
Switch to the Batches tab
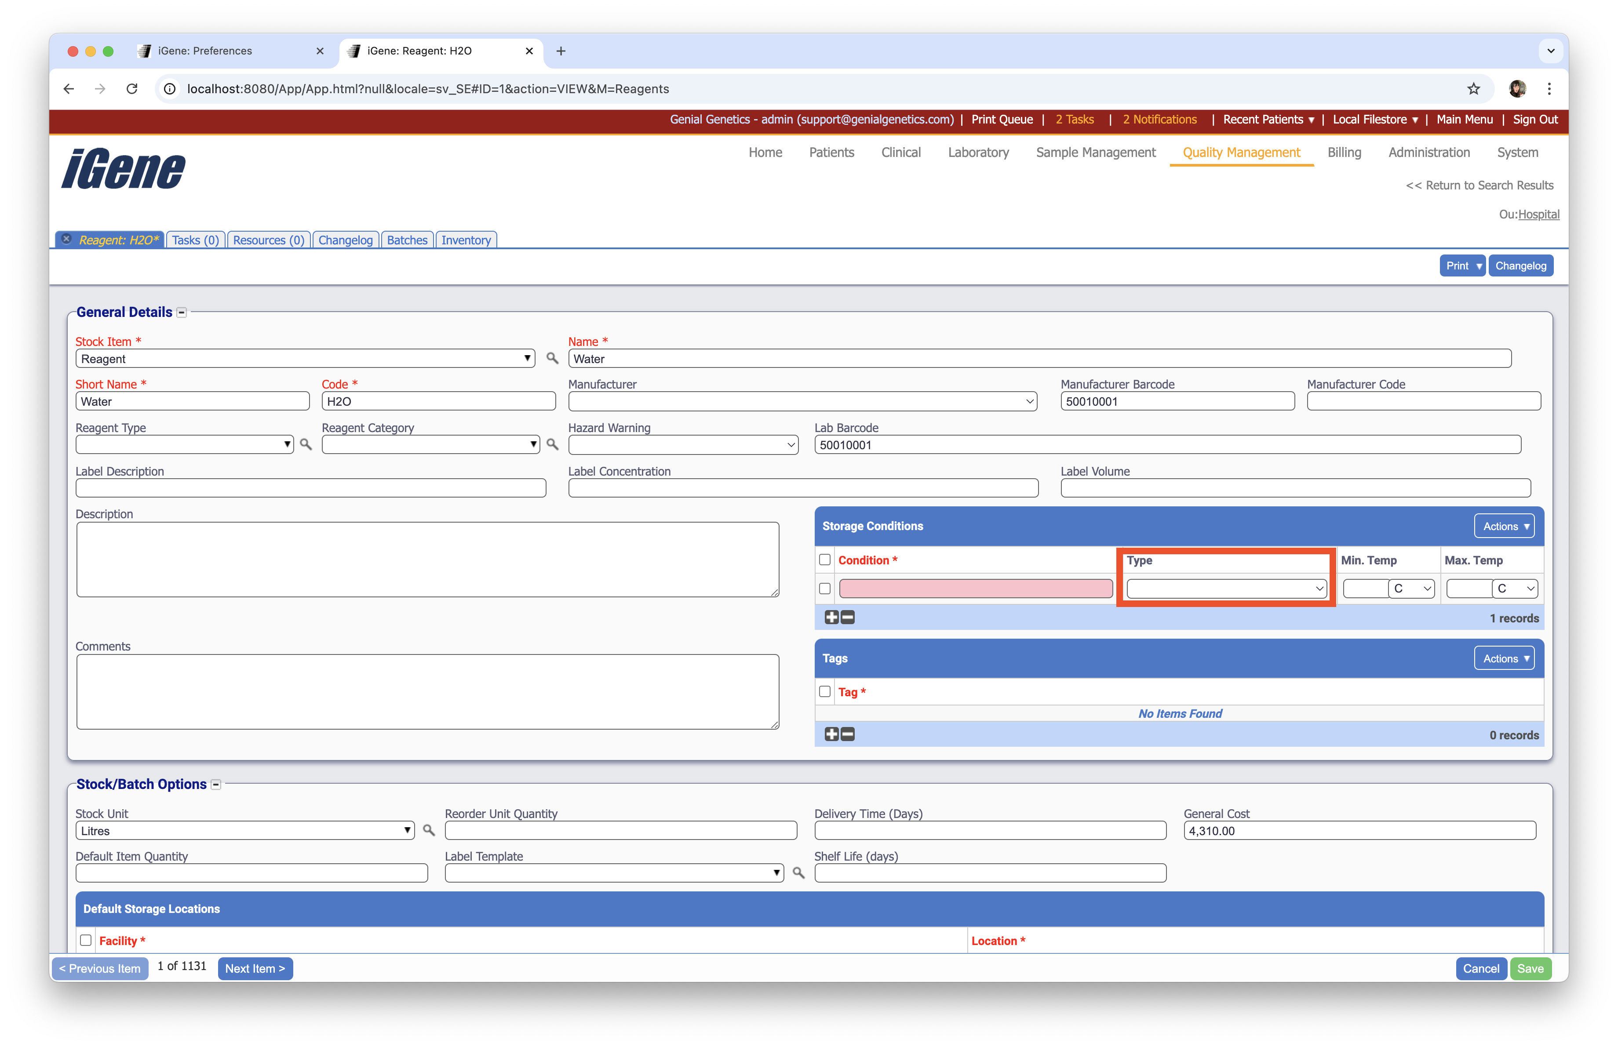tap(407, 240)
